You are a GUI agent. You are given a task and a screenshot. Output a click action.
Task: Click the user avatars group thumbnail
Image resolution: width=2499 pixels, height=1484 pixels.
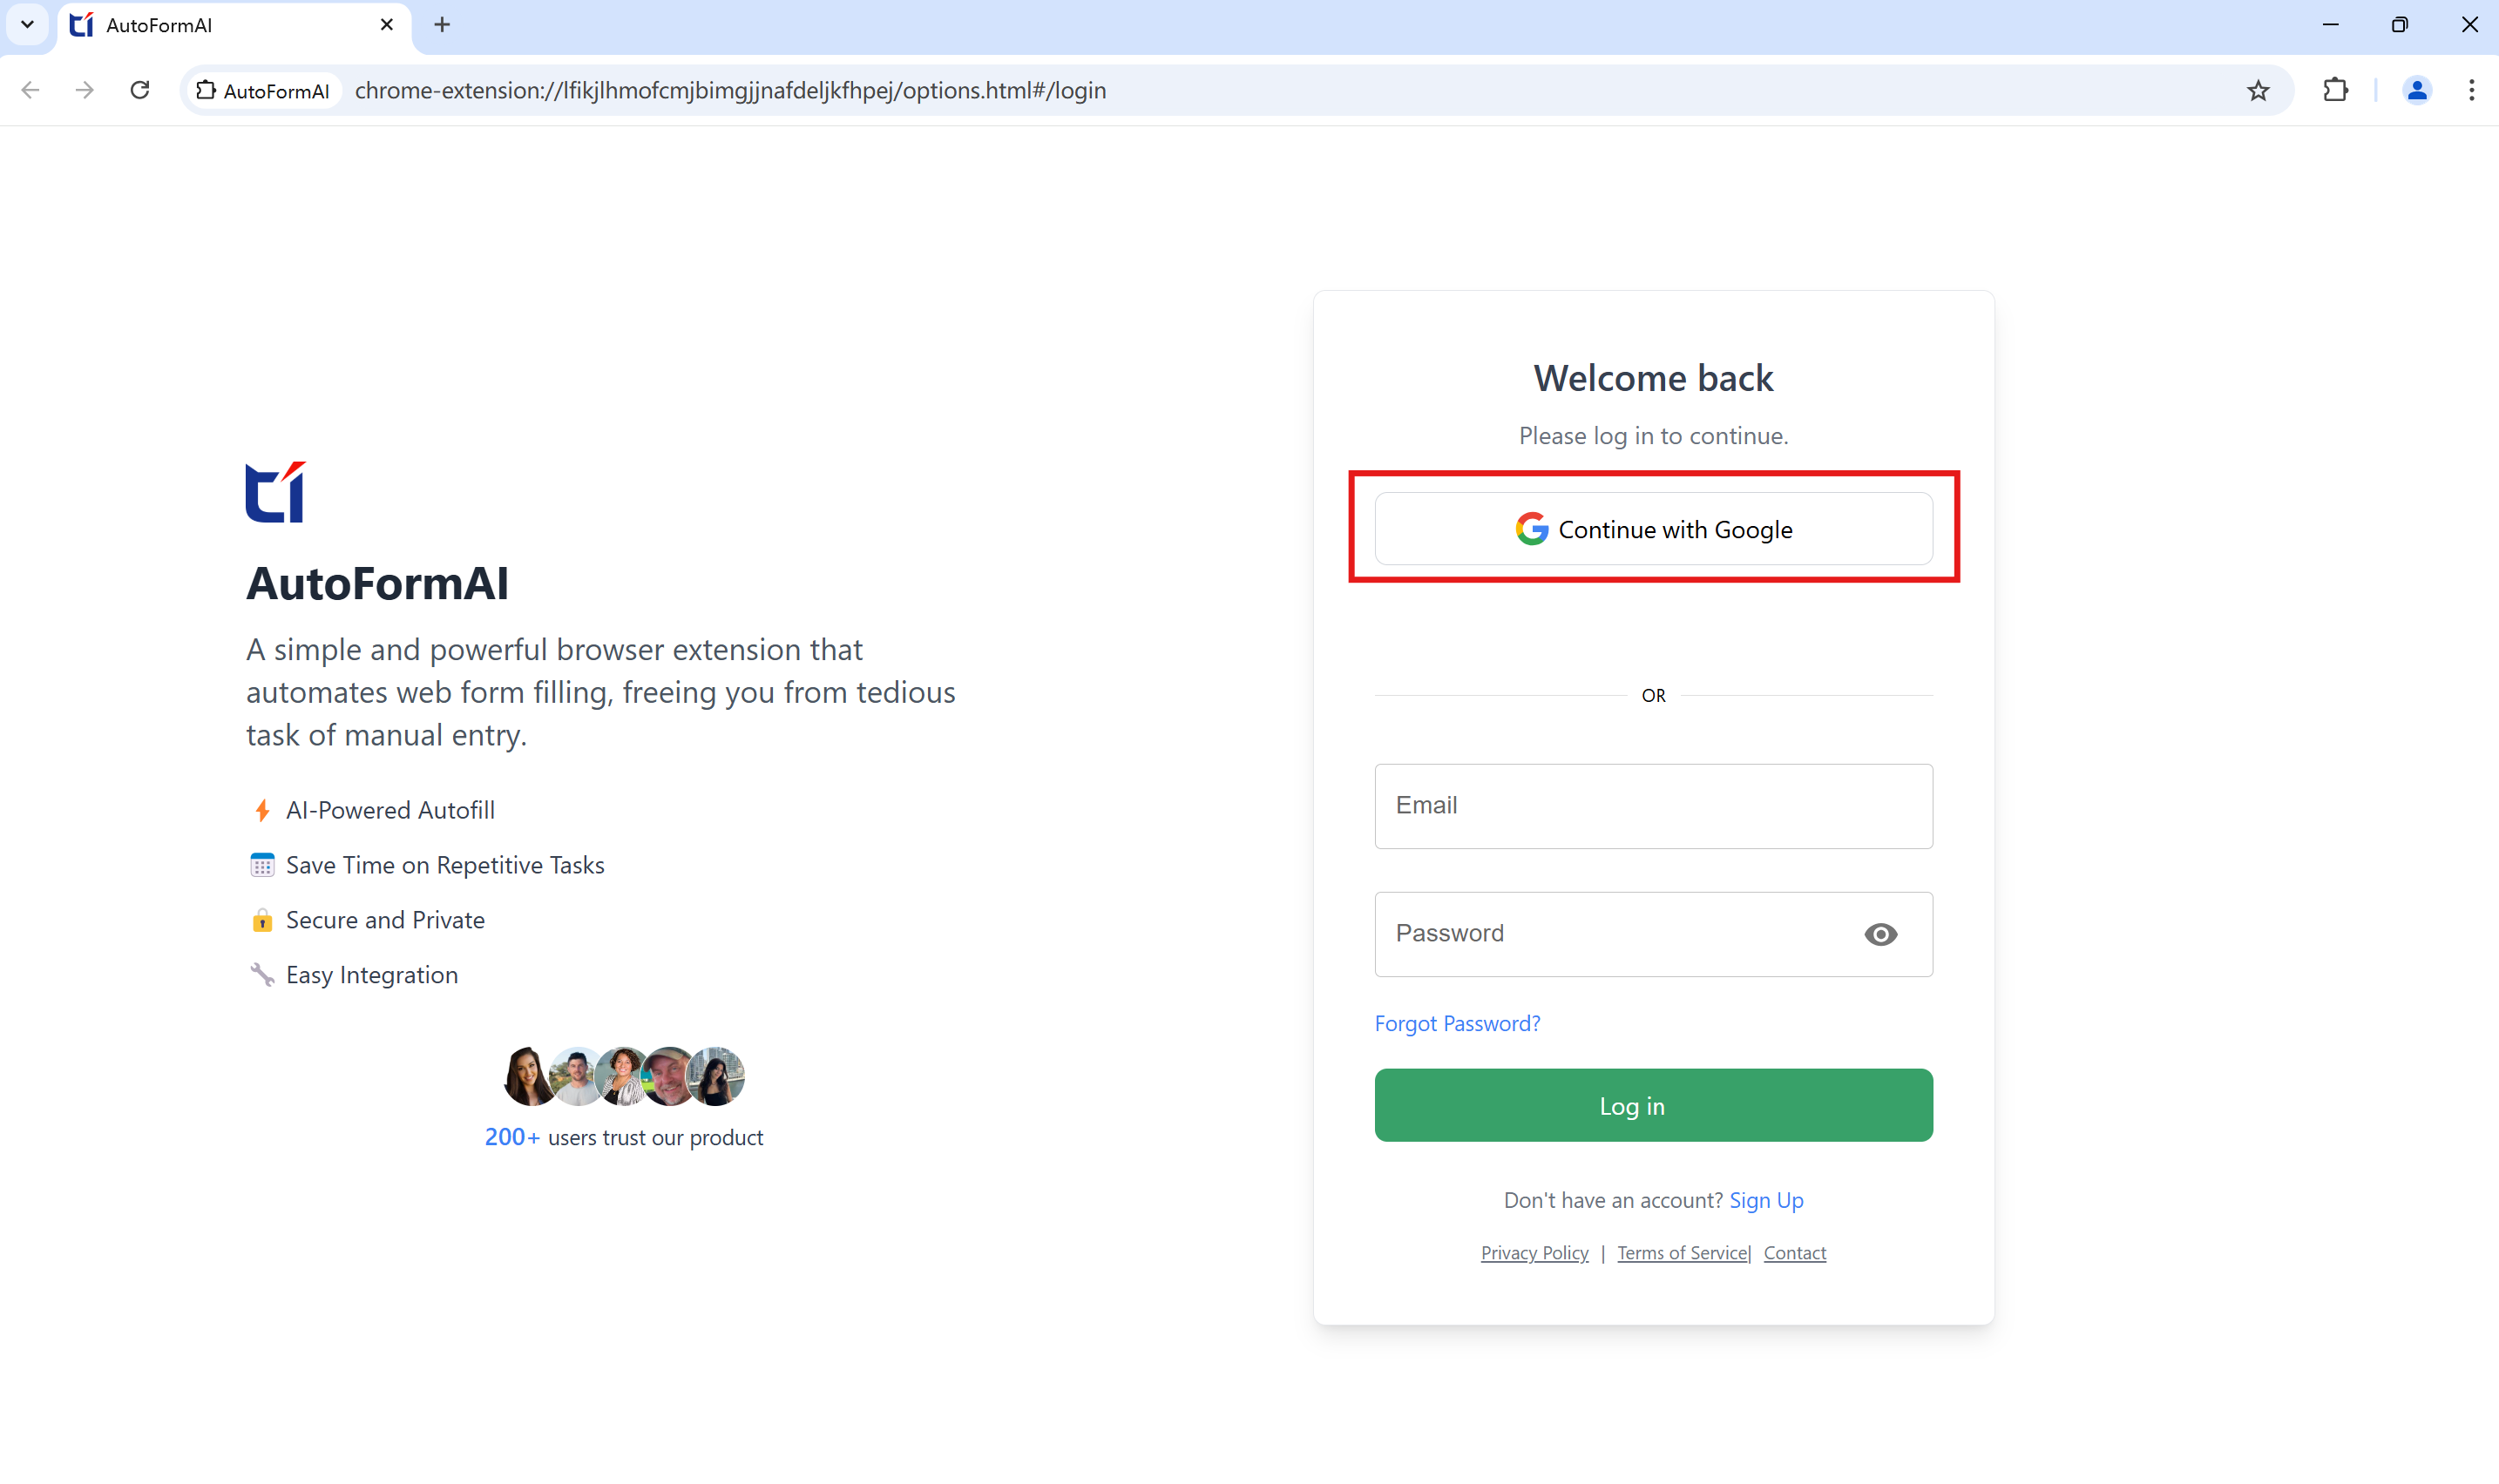[x=623, y=1076]
